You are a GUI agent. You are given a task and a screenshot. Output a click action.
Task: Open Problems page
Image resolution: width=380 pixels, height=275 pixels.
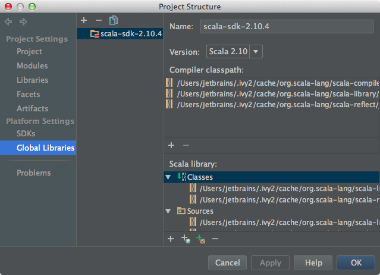(34, 173)
